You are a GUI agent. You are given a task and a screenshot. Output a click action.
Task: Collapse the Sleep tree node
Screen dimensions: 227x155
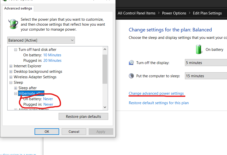coord(11,82)
